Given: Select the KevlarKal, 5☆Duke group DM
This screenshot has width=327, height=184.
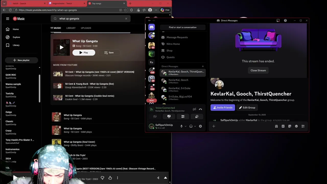Looking at the screenshot, I should pos(183,89).
